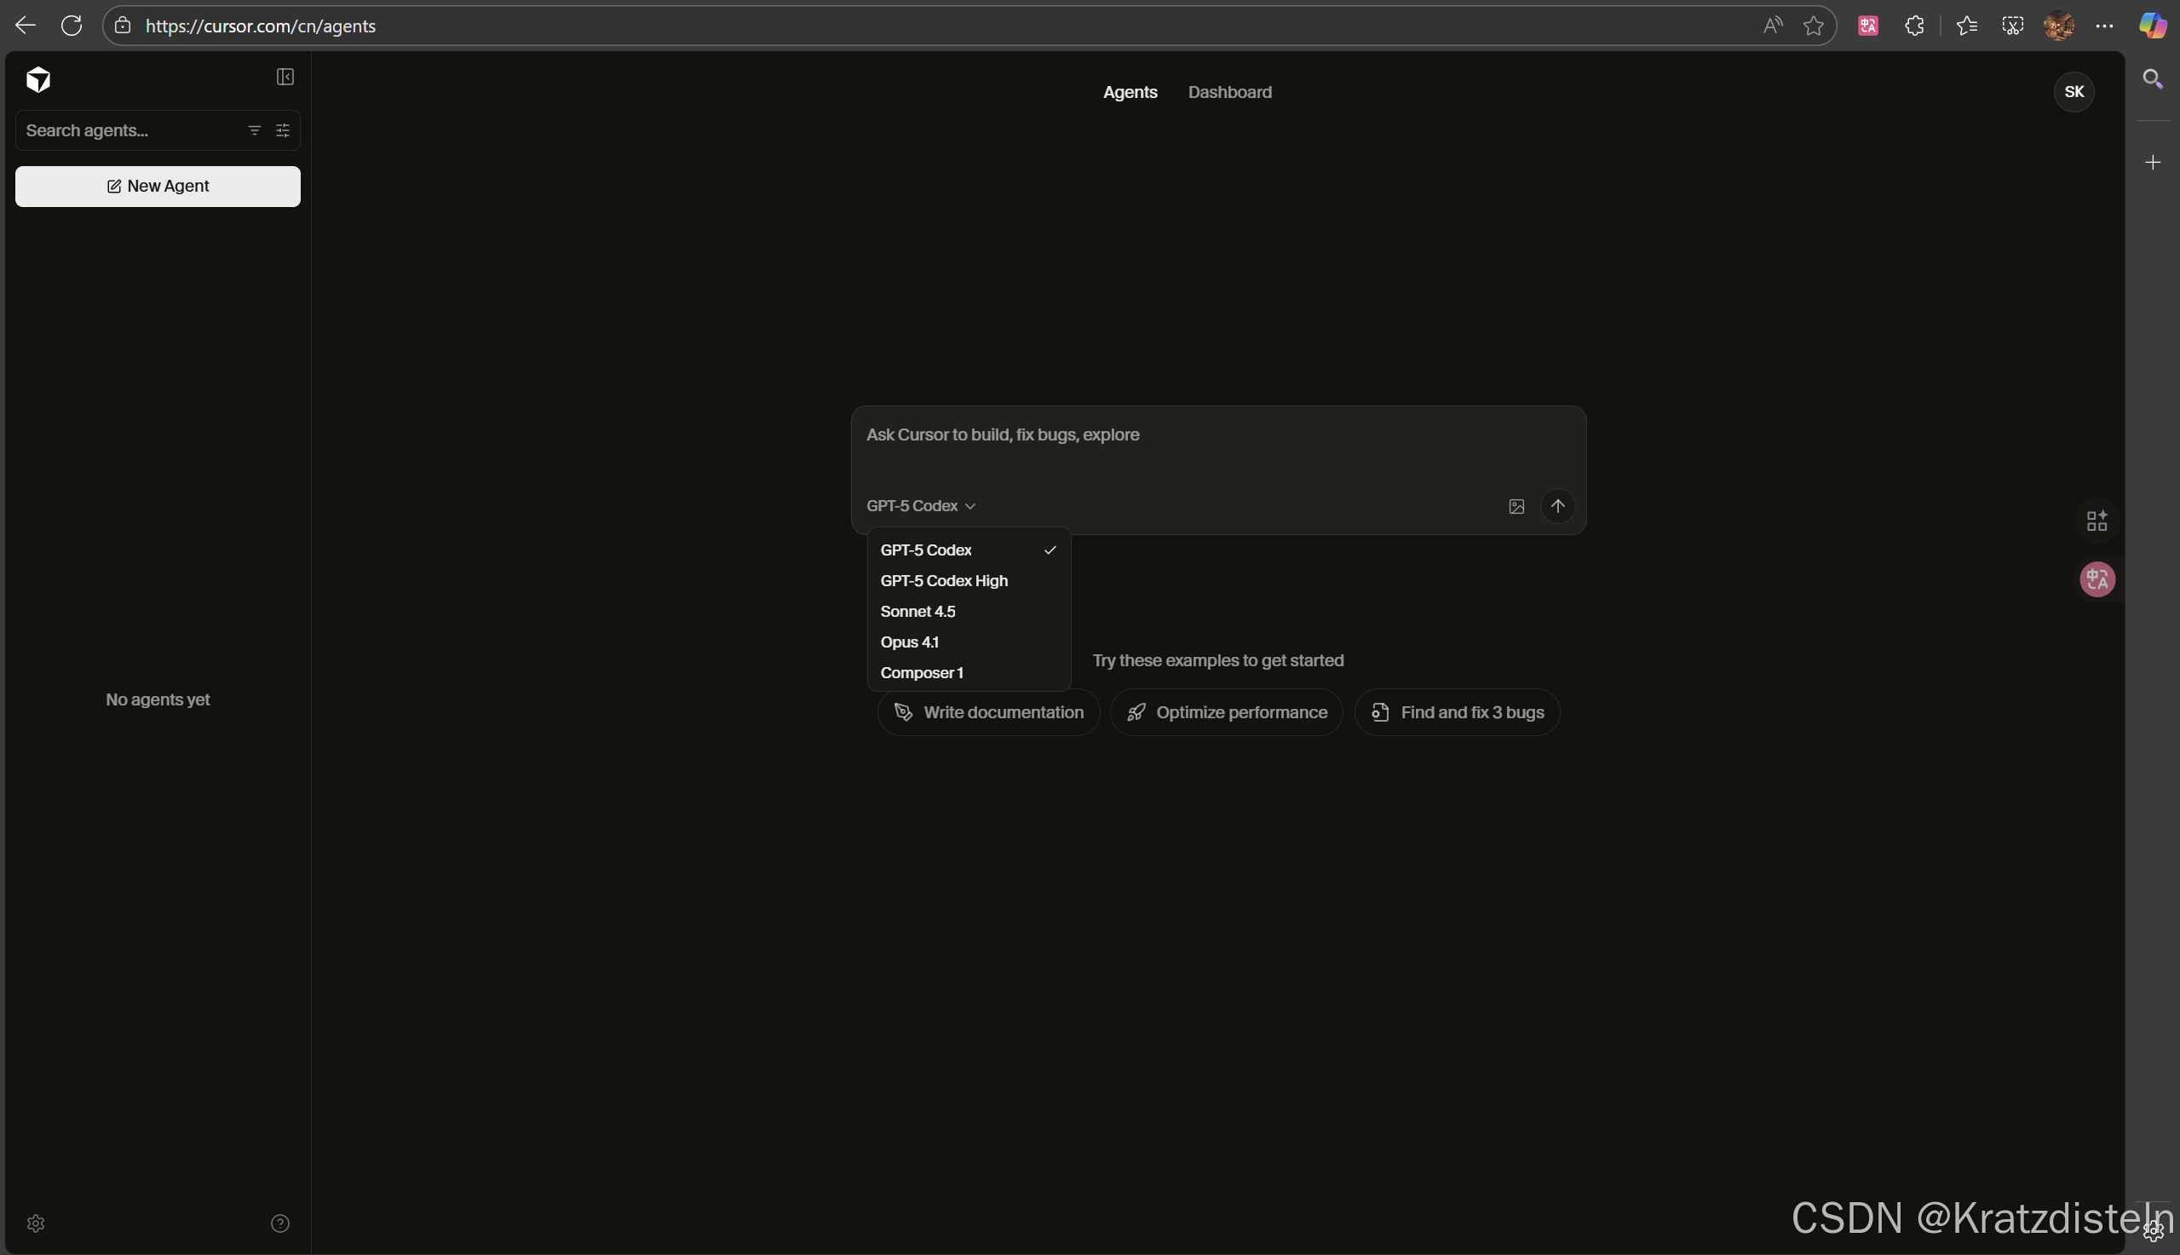Choose Composer 1 model option
The image size is (2180, 1255).
[x=921, y=673]
